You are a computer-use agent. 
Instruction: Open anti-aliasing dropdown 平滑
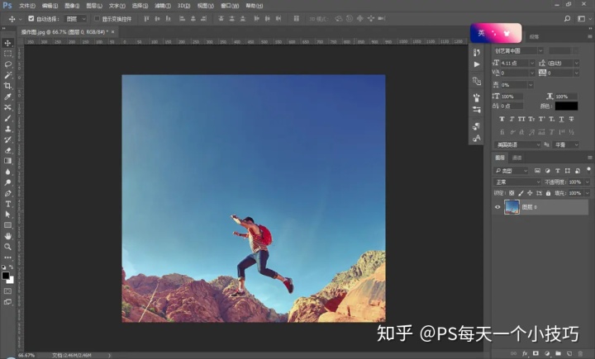[565, 144]
